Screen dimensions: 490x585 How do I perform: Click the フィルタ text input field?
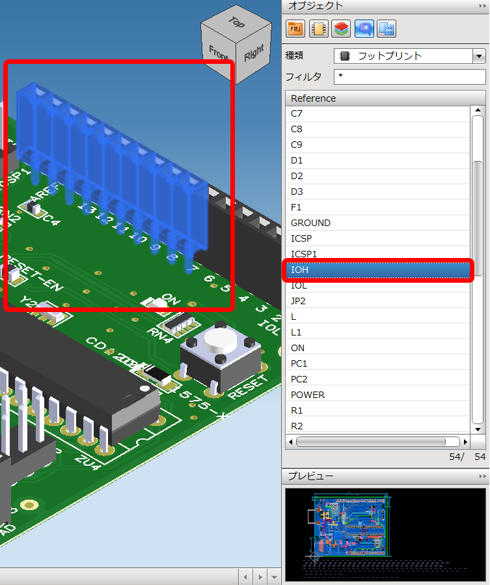pos(409,77)
